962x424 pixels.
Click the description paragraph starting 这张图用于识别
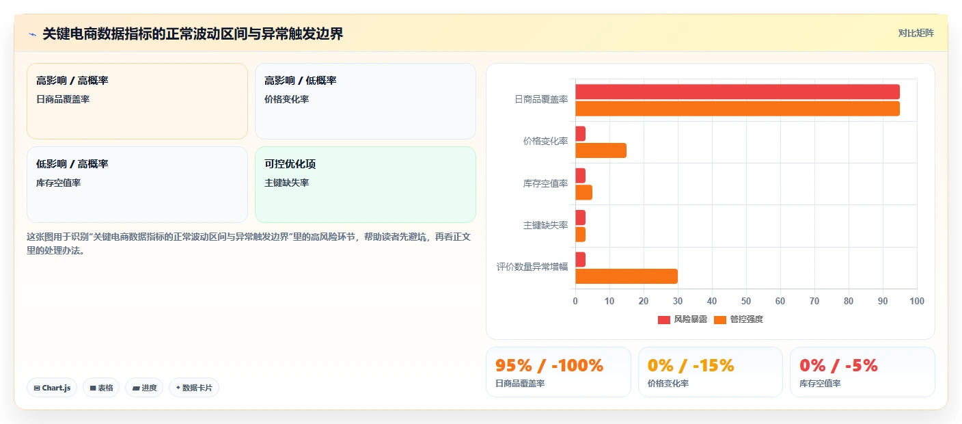(249, 243)
